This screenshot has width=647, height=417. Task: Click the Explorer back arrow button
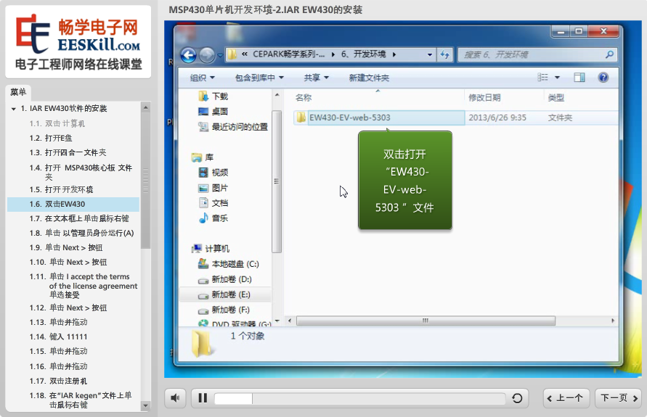[189, 55]
